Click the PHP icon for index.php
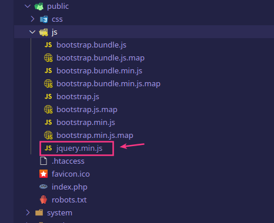The image size is (274, 223). click(x=44, y=187)
